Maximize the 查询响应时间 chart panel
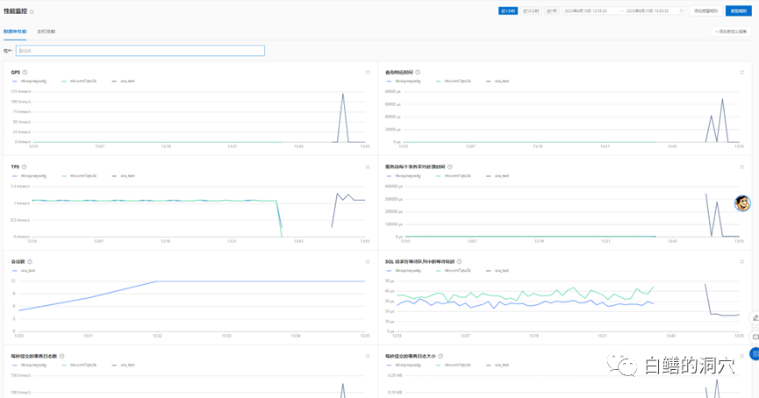The image size is (759, 398). [741, 72]
